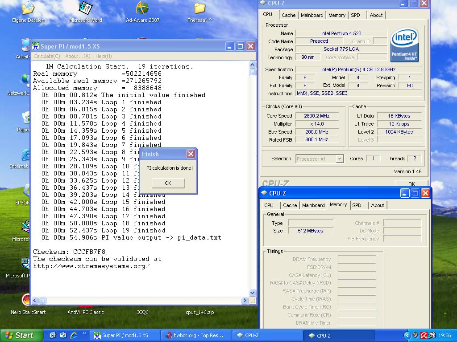Click Loop 19 finished line
The image size is (457, 342).
coord(103,230)
